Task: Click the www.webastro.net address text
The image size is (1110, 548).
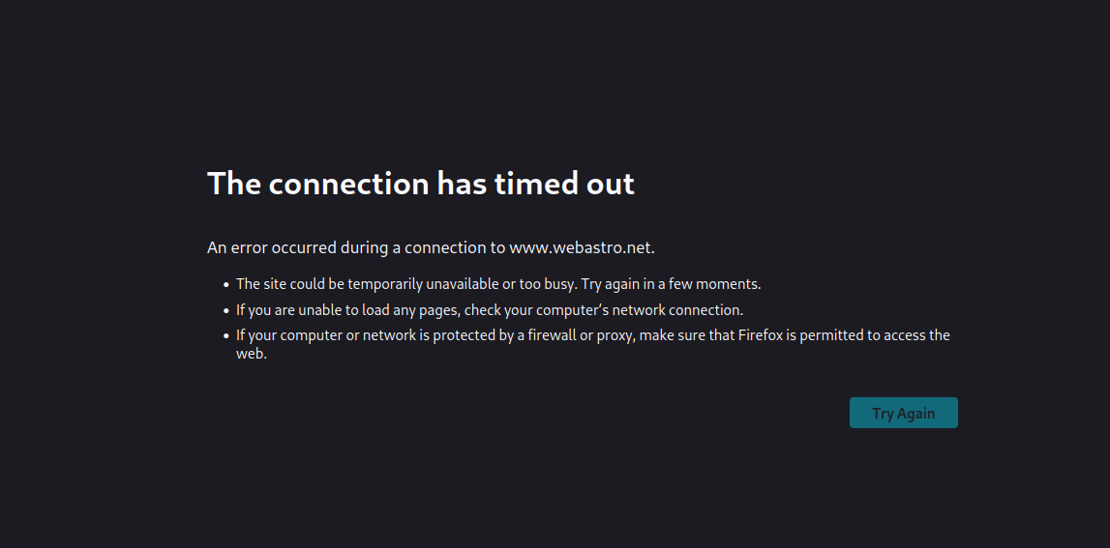Action: (x=581, y=247)
